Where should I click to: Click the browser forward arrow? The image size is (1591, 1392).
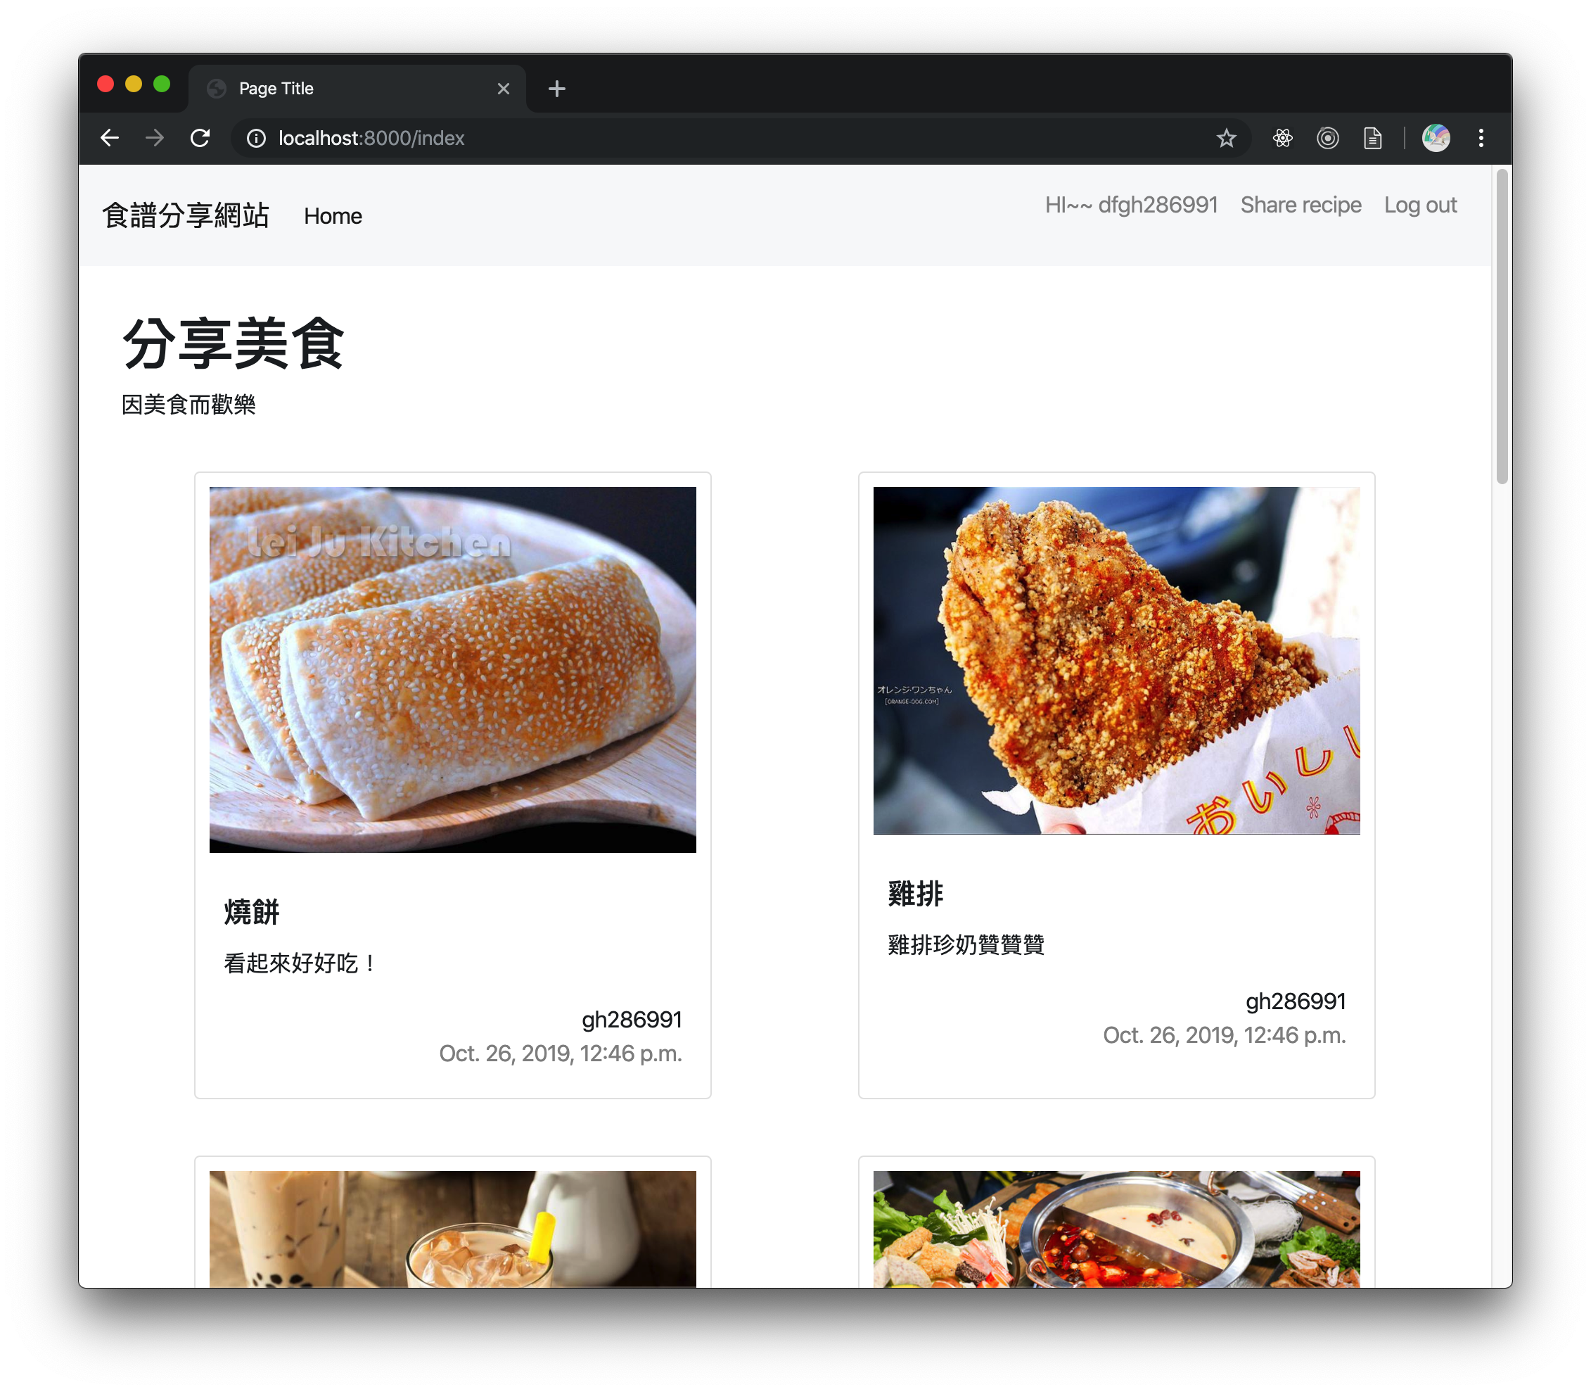coord(155,138)
